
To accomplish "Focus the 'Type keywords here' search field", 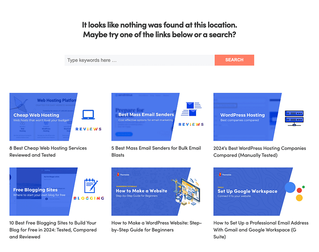I will 140,60.
